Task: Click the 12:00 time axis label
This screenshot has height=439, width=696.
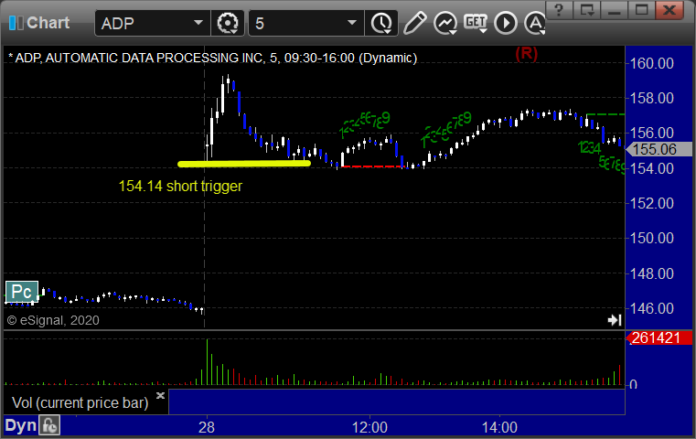Action: point(369,427)
